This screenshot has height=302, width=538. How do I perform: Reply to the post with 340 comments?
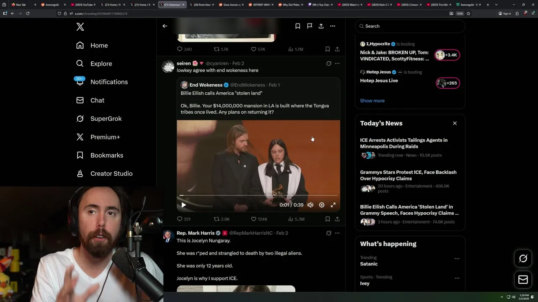[x=184, y=49]
